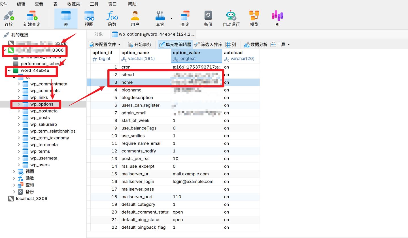Open the 表配置文件 button

tap(103, 44)
